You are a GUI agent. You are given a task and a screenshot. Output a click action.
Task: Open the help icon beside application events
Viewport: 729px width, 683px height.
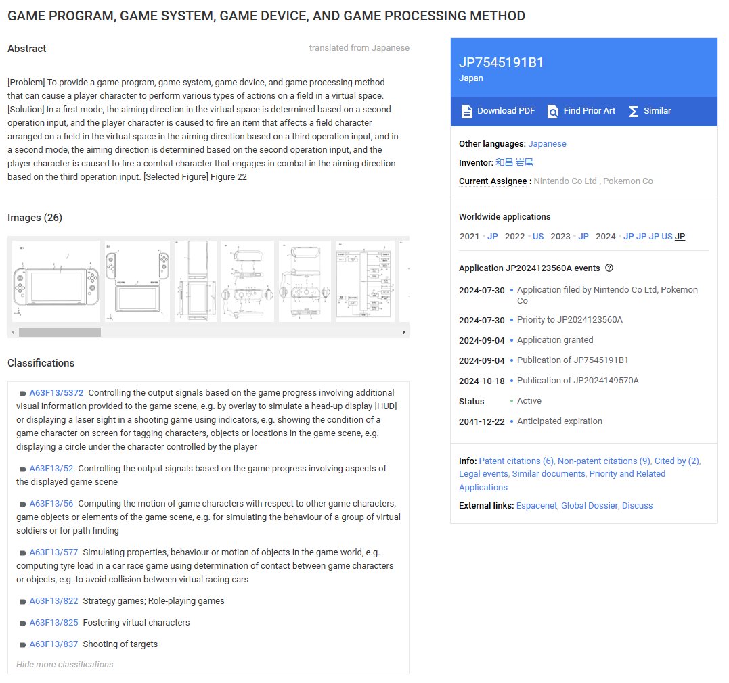(x=609, y=268)
